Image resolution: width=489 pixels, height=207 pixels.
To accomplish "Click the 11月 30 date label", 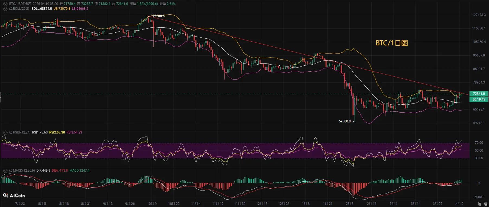I will (240, 204).
